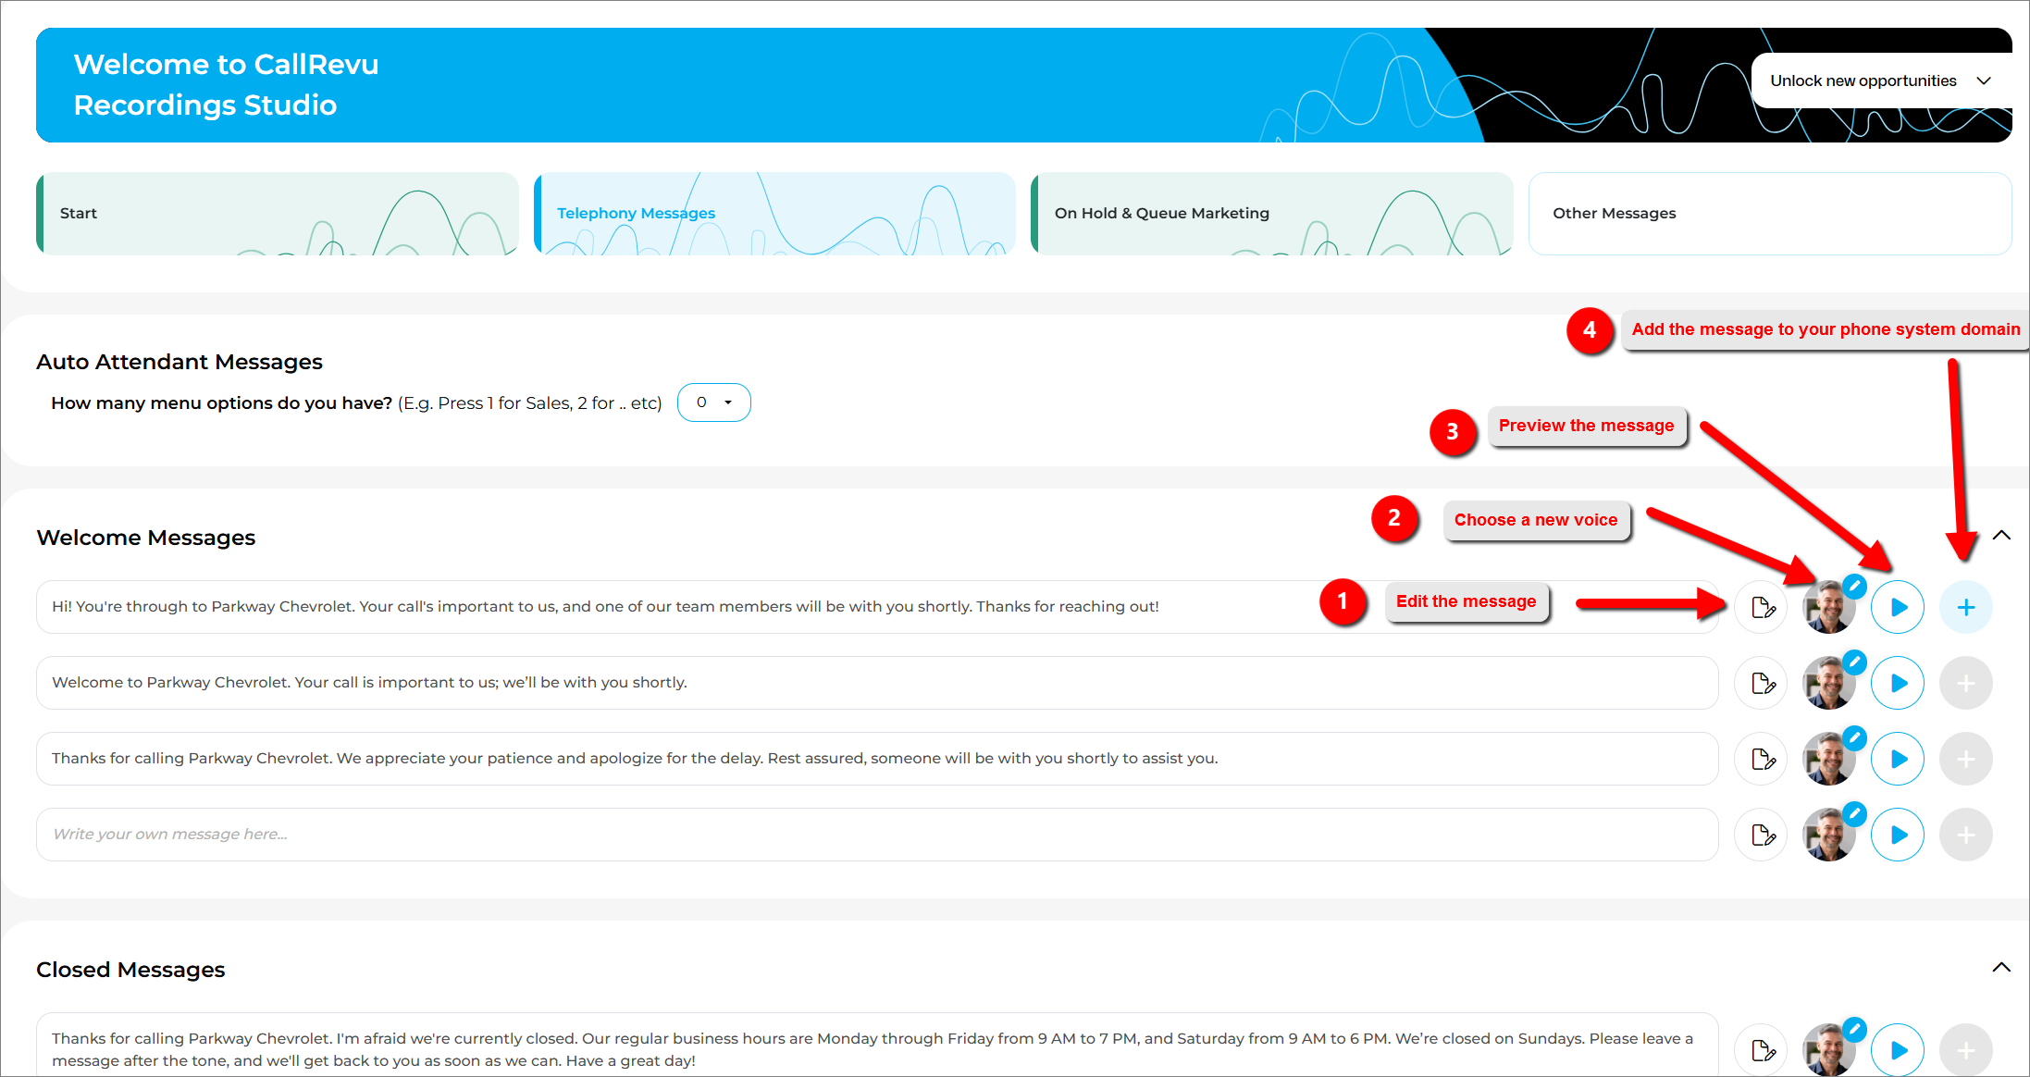Expand the 'Unlock new opportunities' dropdown
This screenshot has height=1077, width=2030.
click(1880, 80)
